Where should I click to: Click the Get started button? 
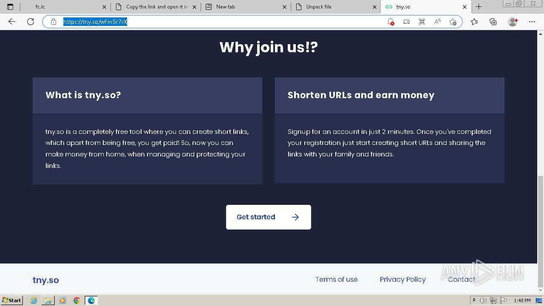[x=269, y=217]
